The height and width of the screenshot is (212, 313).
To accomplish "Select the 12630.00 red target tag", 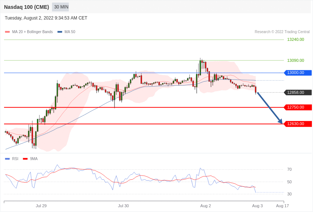I will coord(298,124).
